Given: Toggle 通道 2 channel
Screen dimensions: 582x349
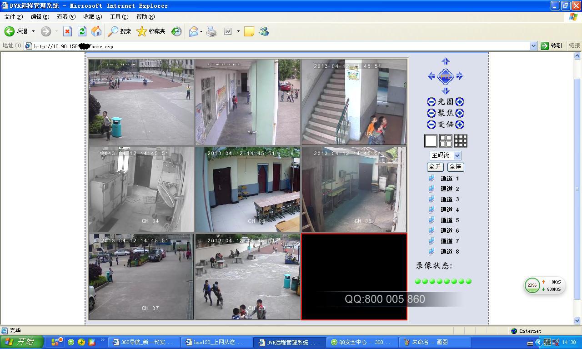Looking at the screenshot, I should click(x=444, y=189).
